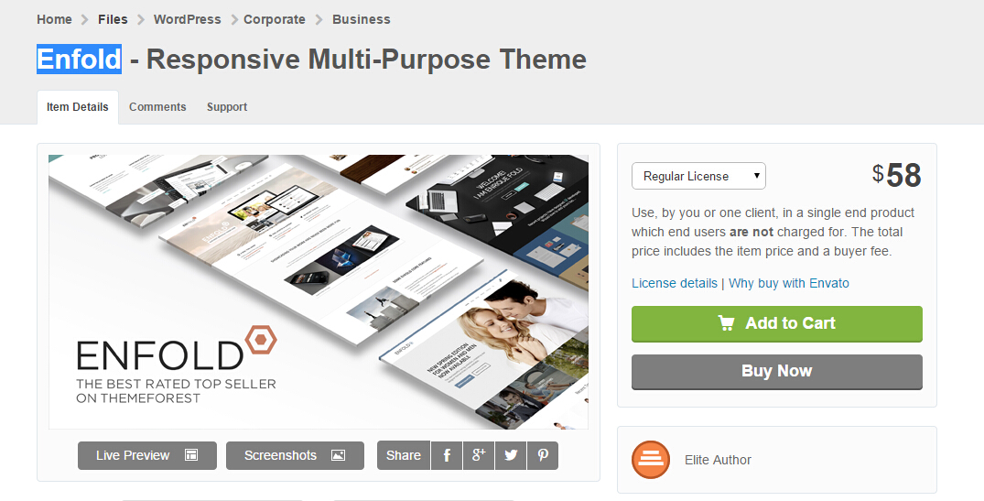Share the theme on Facebook

(x=447, y=455)
